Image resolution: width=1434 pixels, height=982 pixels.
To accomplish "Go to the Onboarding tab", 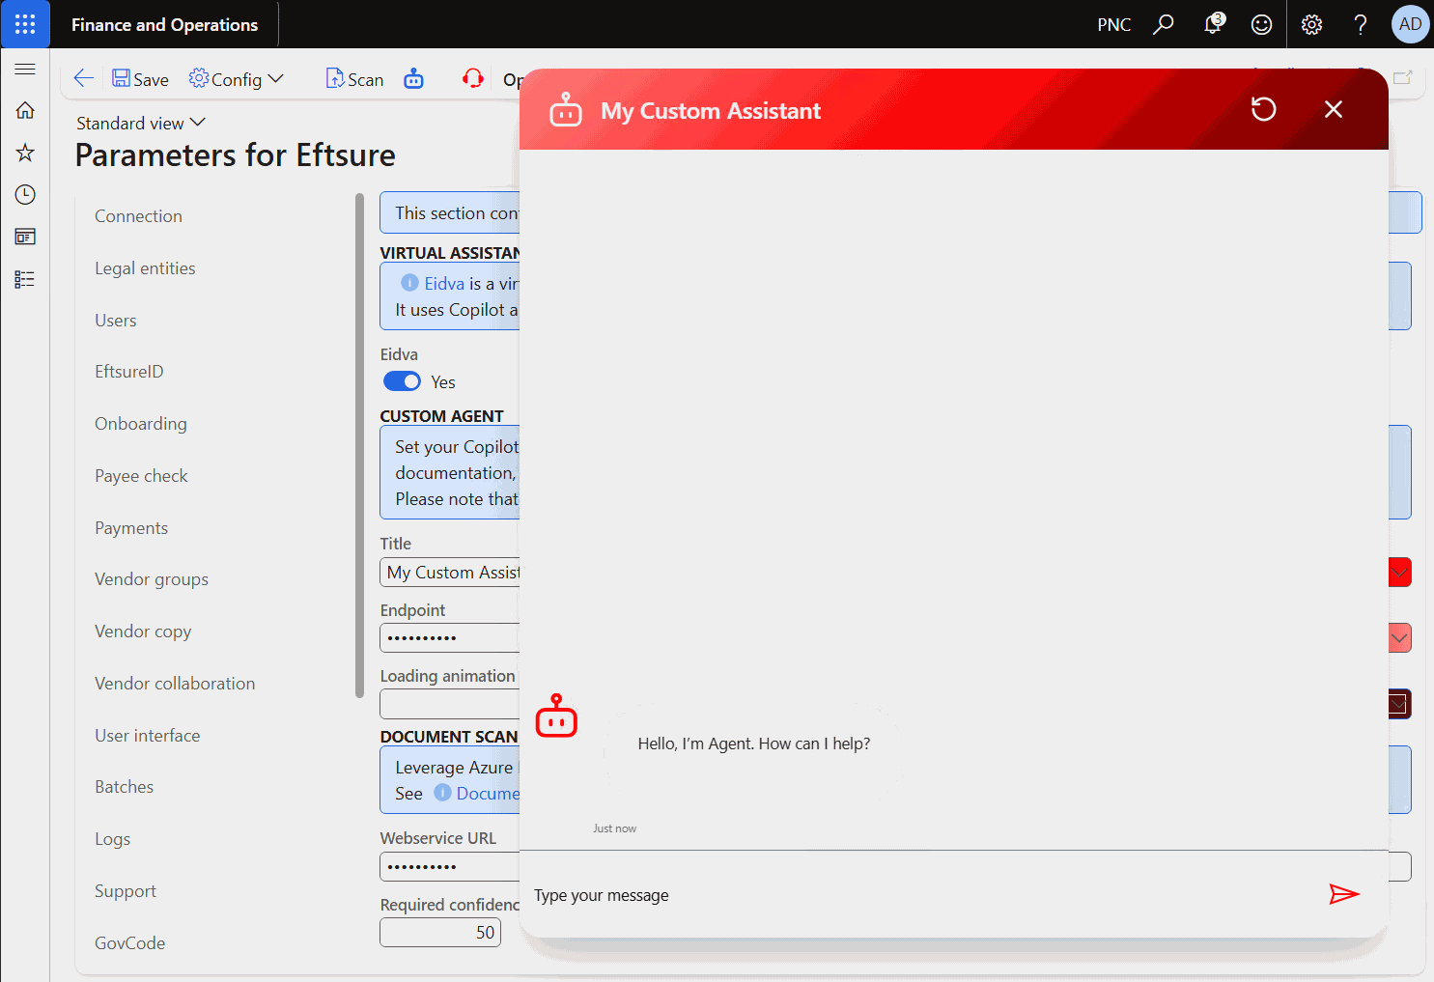I will pos(141,424).
